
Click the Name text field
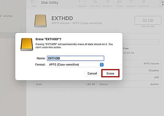click(75, 58)
